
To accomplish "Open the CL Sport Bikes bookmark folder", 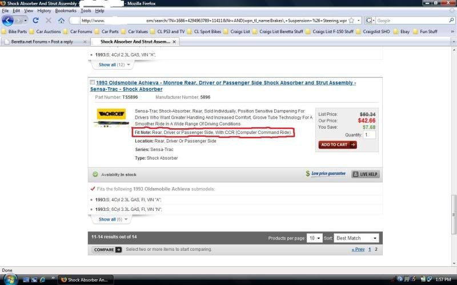I will point(205,31).
